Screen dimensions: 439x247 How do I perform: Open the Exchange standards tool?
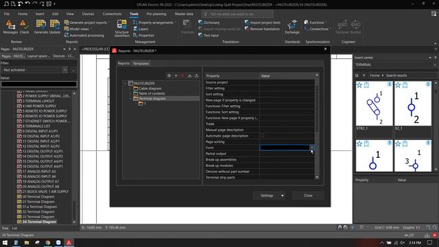(292, 27)
